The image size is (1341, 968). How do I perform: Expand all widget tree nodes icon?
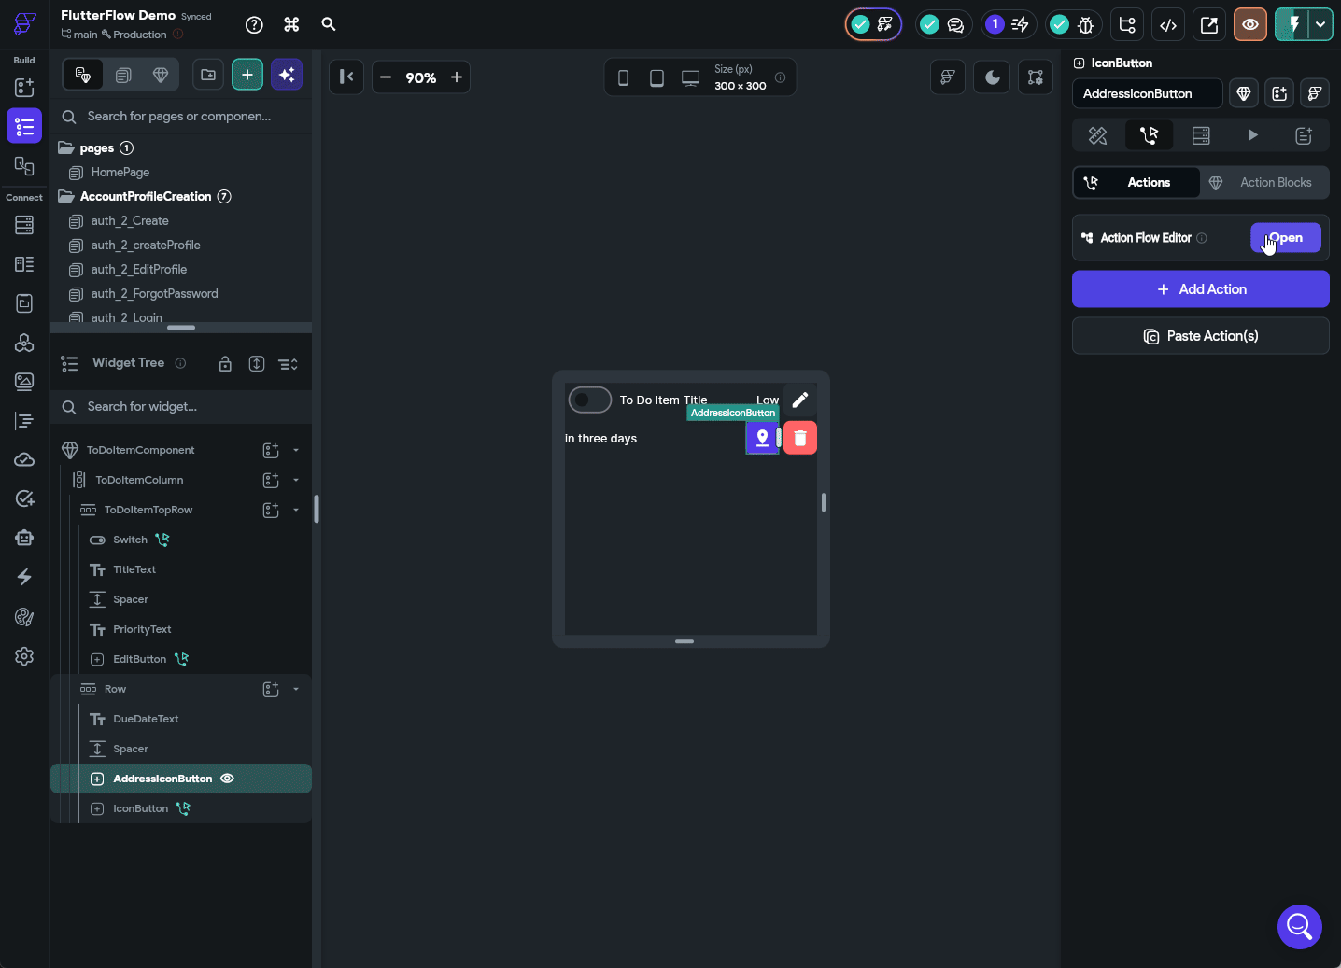(257, 364)
